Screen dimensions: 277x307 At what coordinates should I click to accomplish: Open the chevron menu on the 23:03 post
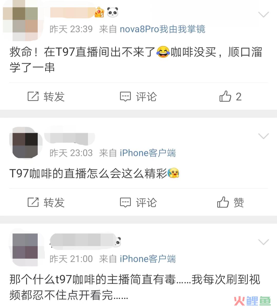click(x=263, y=136)
